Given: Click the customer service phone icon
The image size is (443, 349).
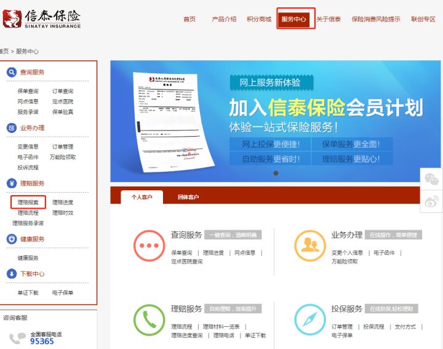Looking at the screenshot, I should [x=17, y=339].
